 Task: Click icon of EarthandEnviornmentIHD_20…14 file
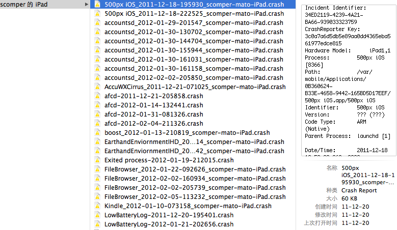point(97,142)
